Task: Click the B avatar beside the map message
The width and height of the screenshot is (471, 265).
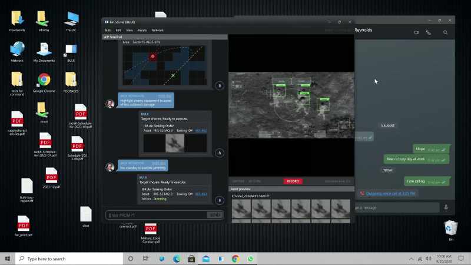Action: tap(220, 85)
